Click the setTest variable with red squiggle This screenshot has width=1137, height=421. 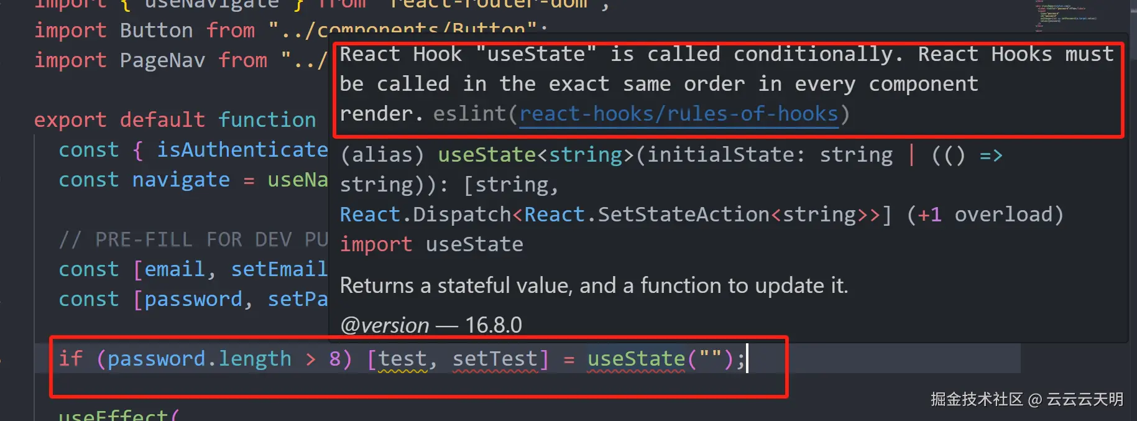[x=495, y=359]
